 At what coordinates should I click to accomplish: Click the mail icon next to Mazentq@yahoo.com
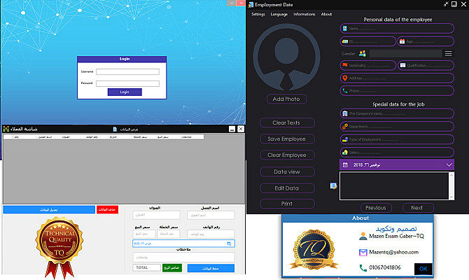(x=363, y=252)
